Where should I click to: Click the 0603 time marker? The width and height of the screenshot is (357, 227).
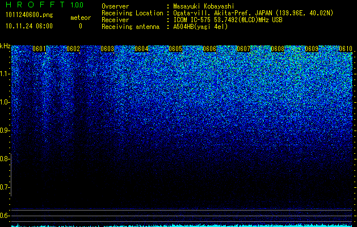tap(107, 49)
